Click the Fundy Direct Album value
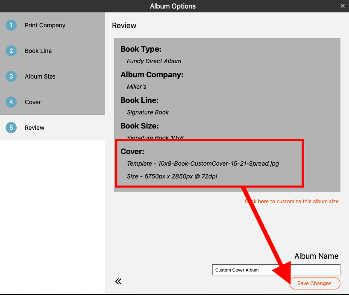Viewport: 349px width, 295px height. (154, 61)
